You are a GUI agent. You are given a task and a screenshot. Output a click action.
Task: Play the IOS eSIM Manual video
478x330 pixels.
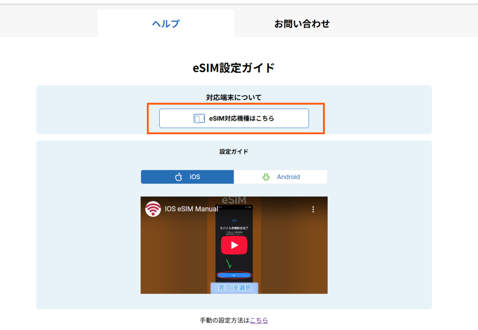coord(234,245)
